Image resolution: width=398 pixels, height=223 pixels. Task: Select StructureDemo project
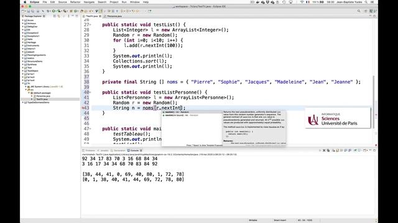35,61
